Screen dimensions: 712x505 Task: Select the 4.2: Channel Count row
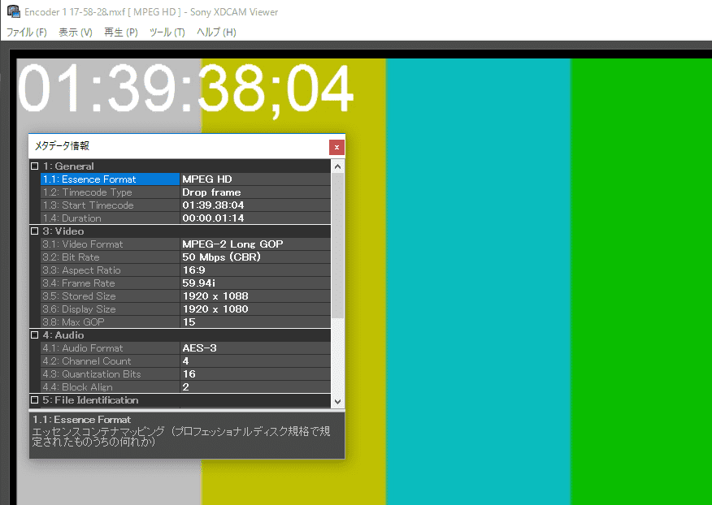coord(109,361)
